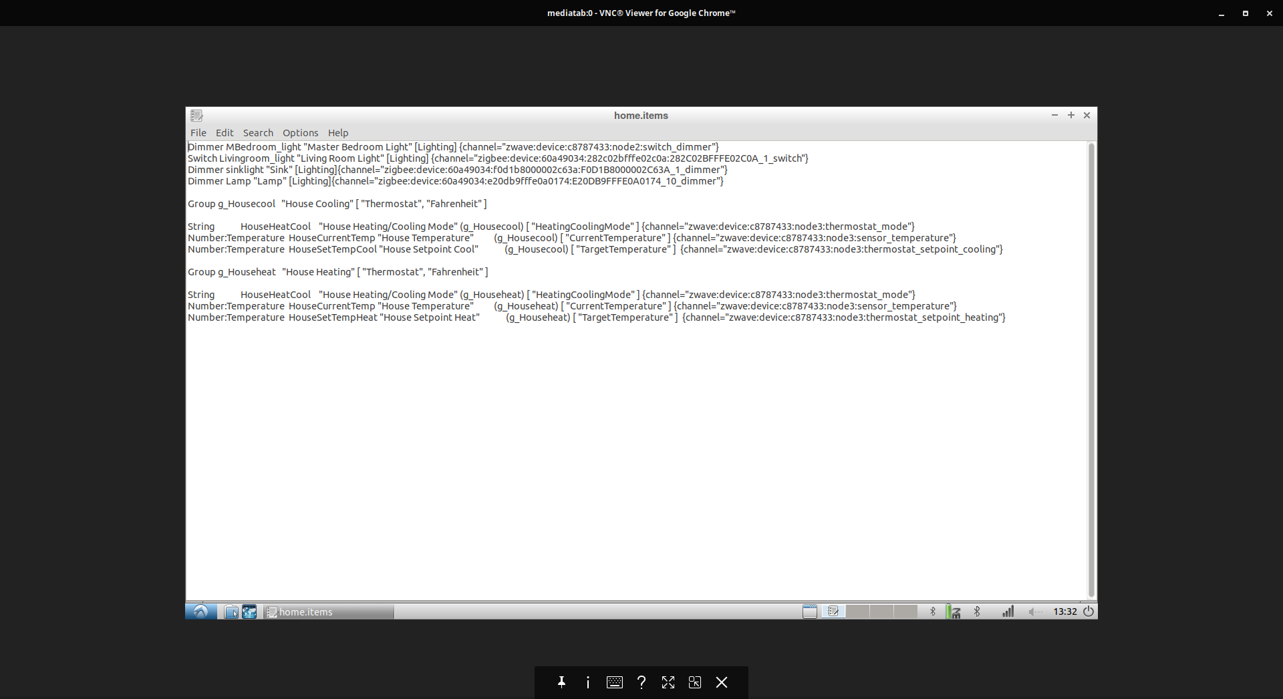The image size is (1283, 699).
Task: Click "House Heating" group label text
Action: coord(318,272)
